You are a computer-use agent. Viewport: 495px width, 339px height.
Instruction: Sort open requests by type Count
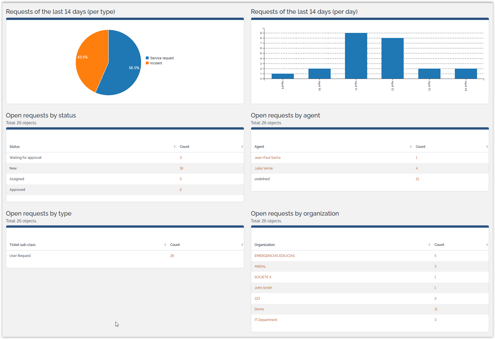[175, 245]
